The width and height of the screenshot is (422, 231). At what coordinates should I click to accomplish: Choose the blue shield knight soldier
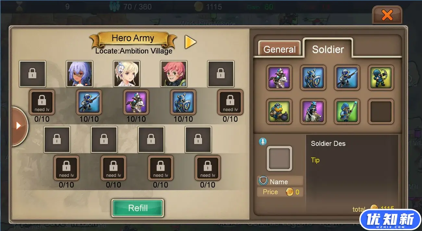[313, 78]
